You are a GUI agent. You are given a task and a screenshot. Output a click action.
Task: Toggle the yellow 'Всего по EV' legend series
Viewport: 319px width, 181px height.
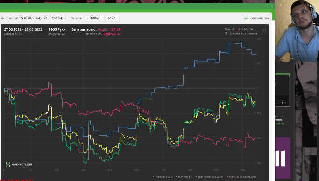point(184,176)
